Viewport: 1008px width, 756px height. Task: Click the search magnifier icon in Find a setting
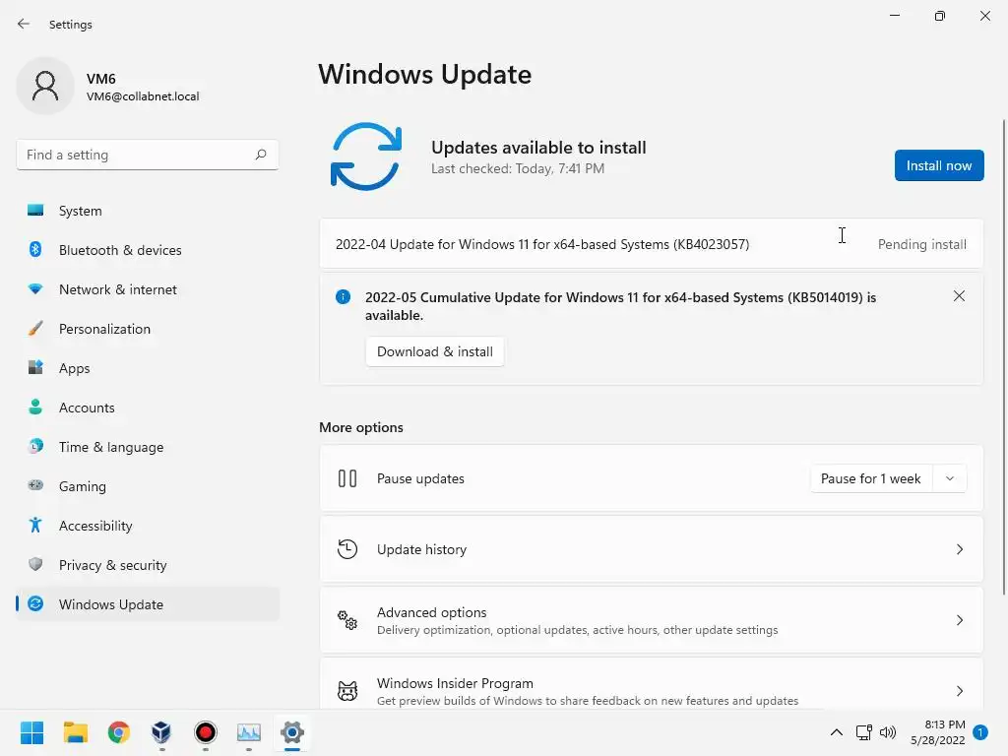[260, 155]
